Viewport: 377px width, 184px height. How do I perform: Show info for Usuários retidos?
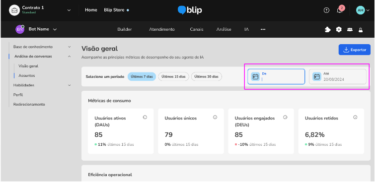tap(355, 117)
